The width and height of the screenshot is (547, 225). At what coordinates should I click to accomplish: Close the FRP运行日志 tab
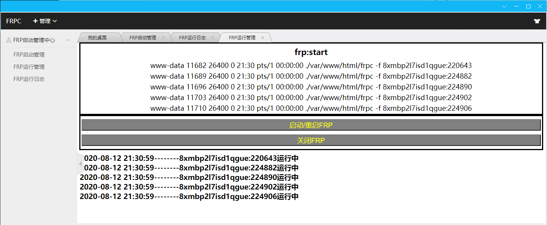[x=213, y=38]
